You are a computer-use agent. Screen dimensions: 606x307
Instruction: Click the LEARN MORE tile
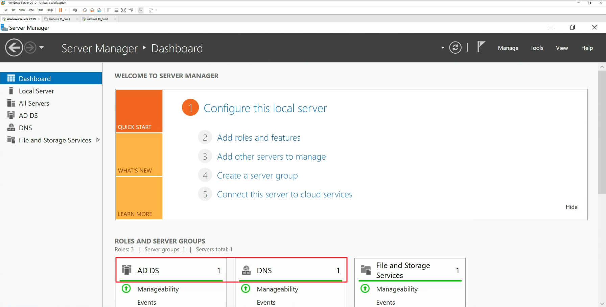point(139,198)
